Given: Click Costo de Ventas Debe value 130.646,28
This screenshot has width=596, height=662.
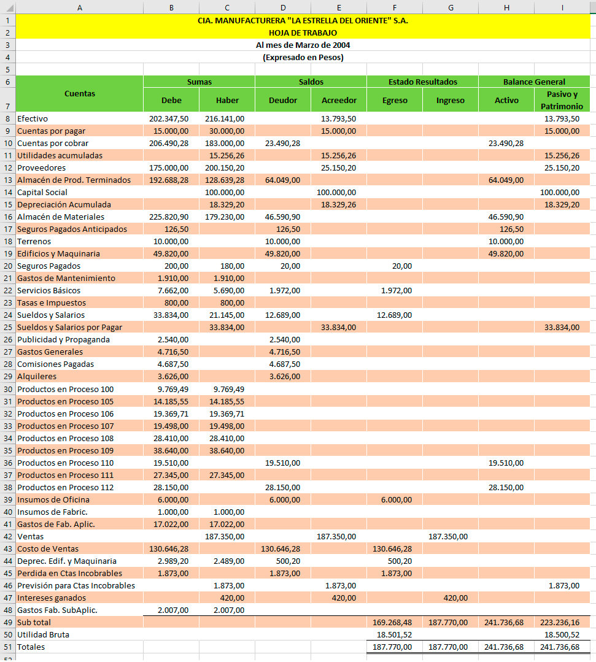Looking at the screenshot, I should pos(171,549).
